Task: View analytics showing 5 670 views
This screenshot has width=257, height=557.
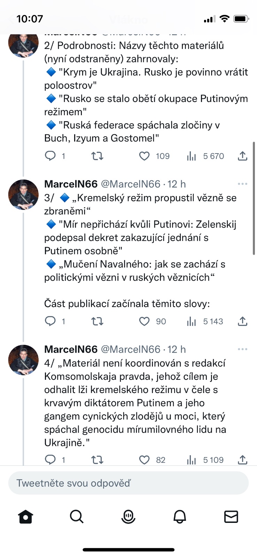Action: click(192, 156)
